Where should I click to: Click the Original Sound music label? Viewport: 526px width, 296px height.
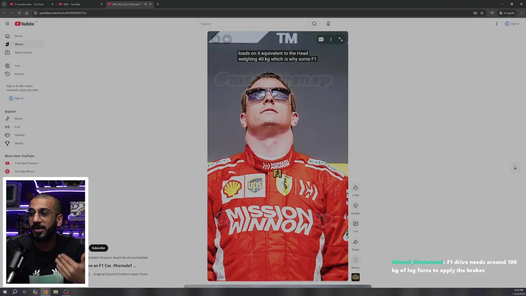(120, 274)
